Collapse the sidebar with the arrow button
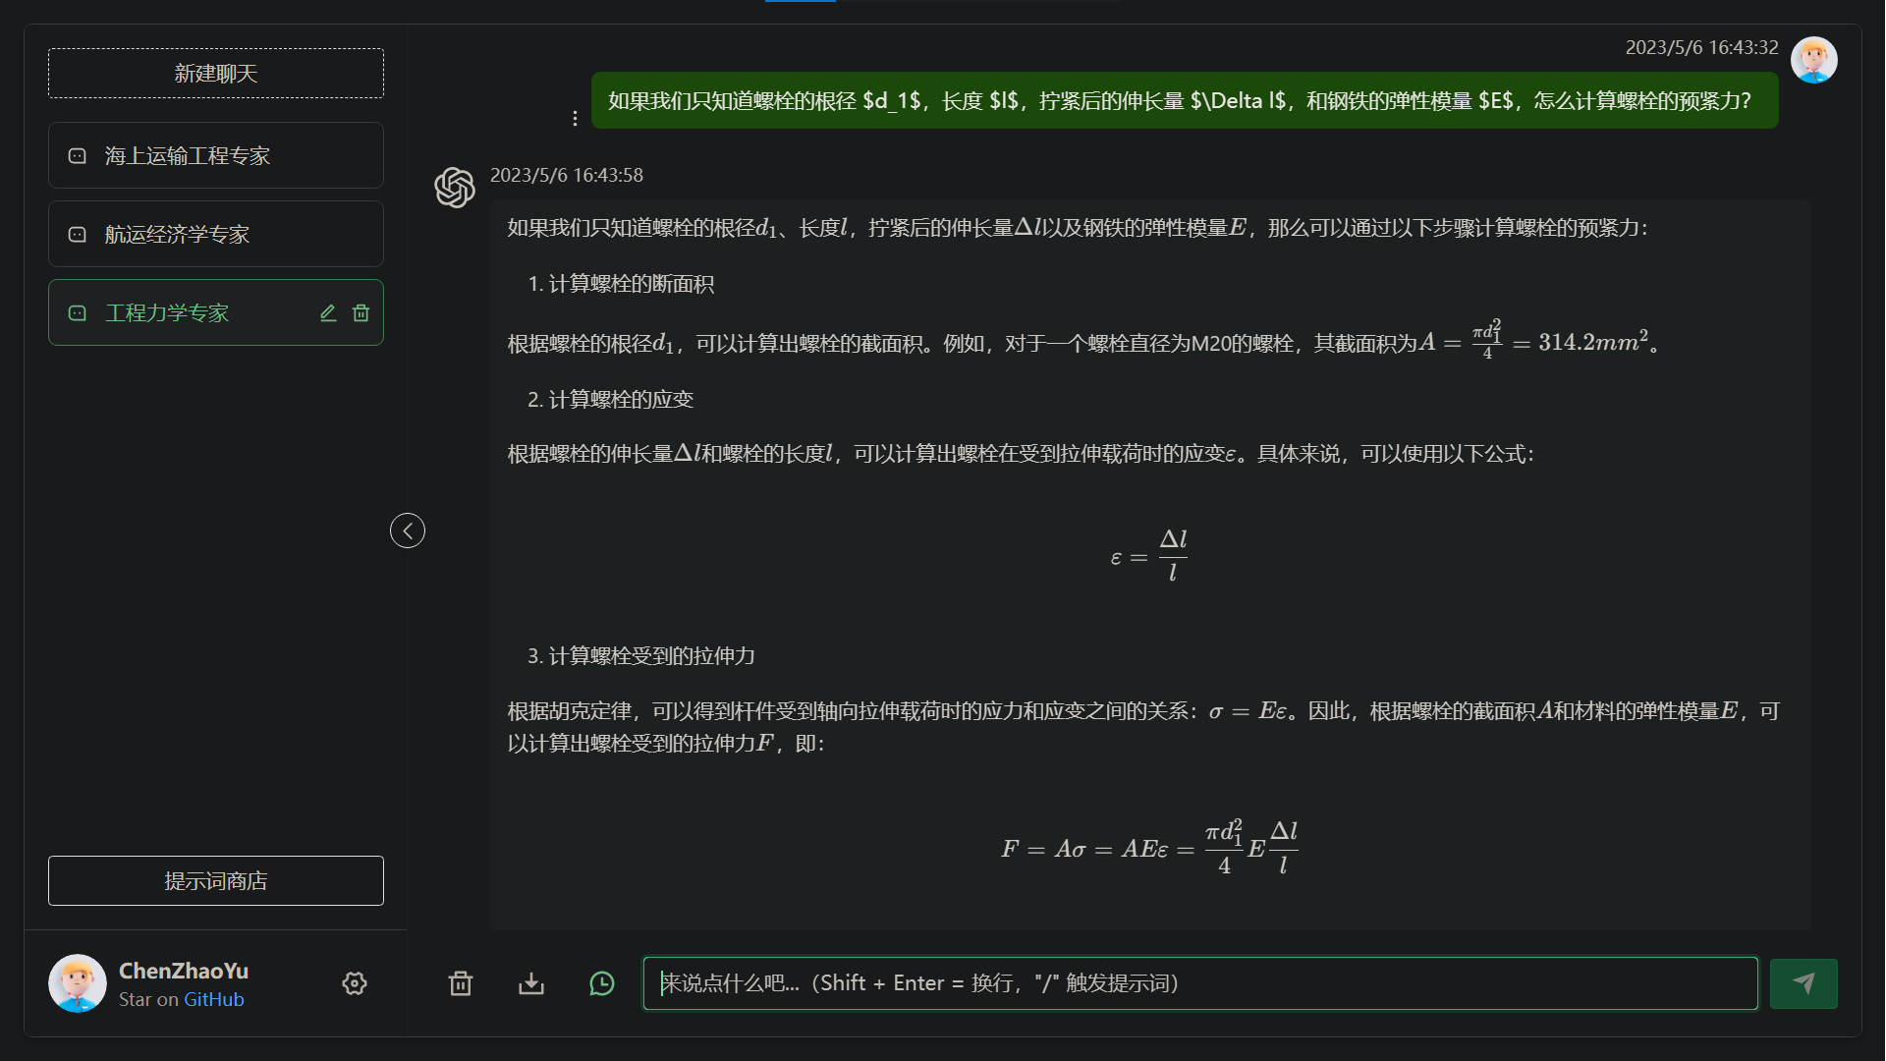 coord(408,530)
